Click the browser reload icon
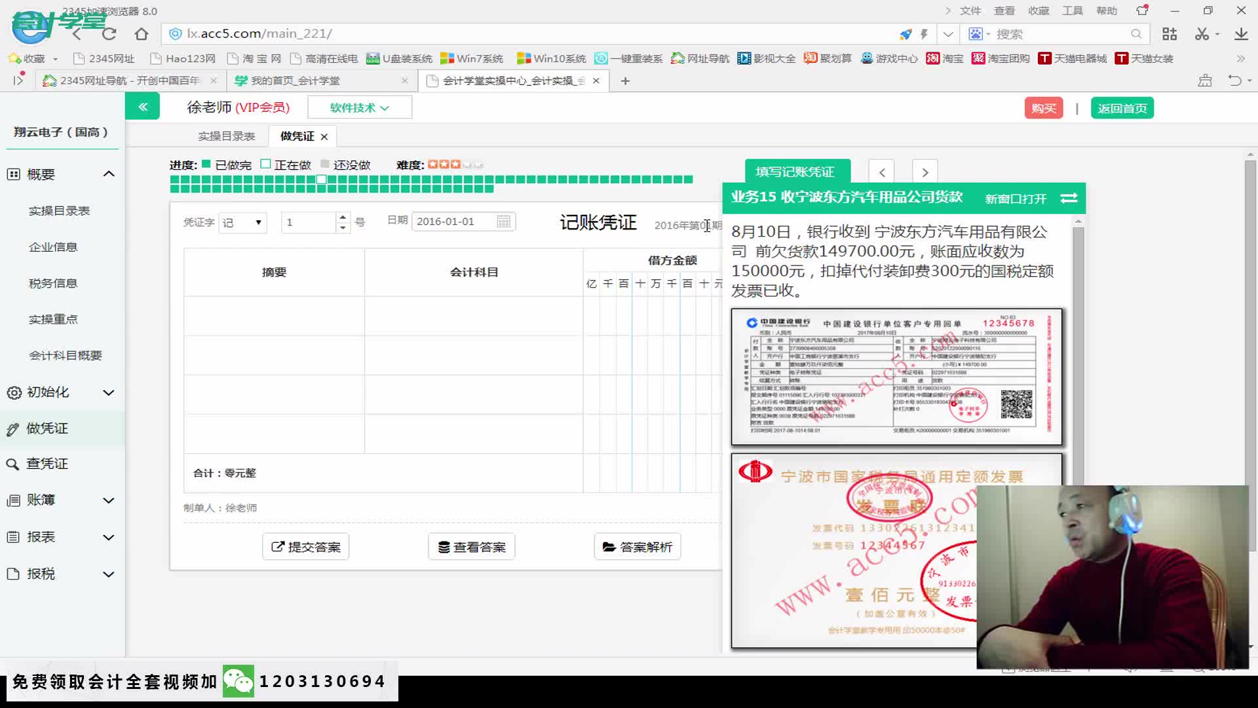The height and width of the screenshot is (708, 1258). coord(109,34)
